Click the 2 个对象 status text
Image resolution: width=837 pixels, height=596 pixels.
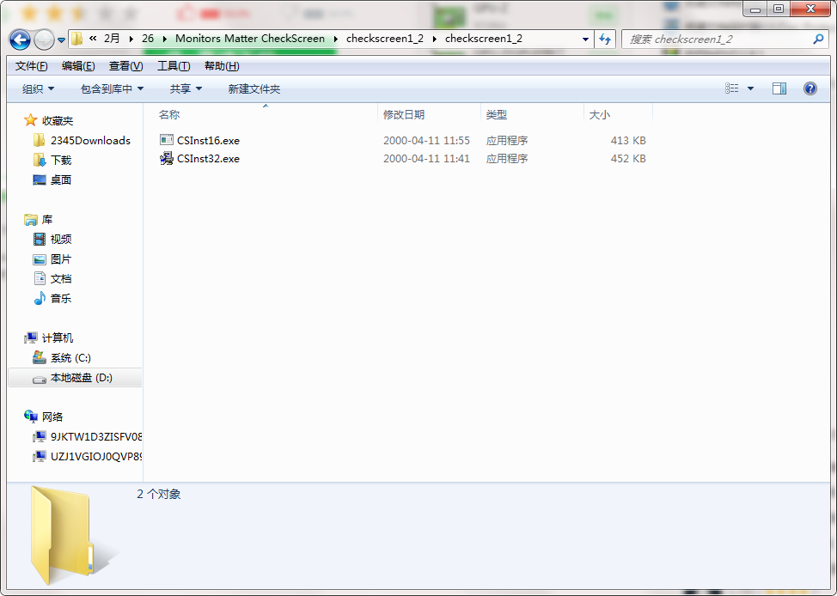(x=158, y=494)
